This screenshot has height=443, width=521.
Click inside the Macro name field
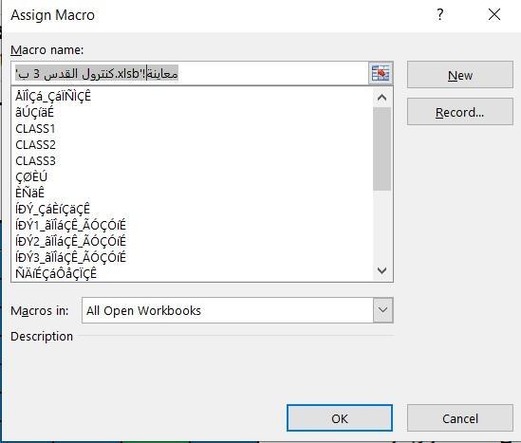190,73
